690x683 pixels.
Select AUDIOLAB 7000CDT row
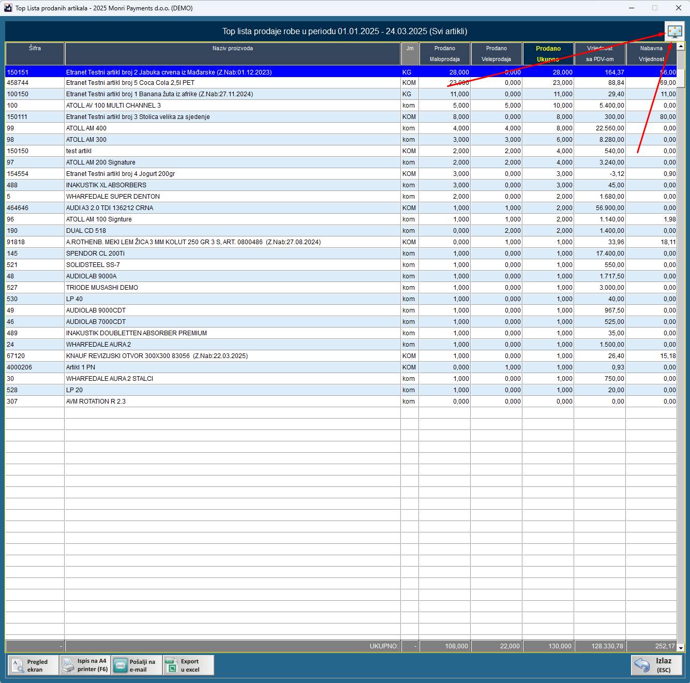click(341, 322)
